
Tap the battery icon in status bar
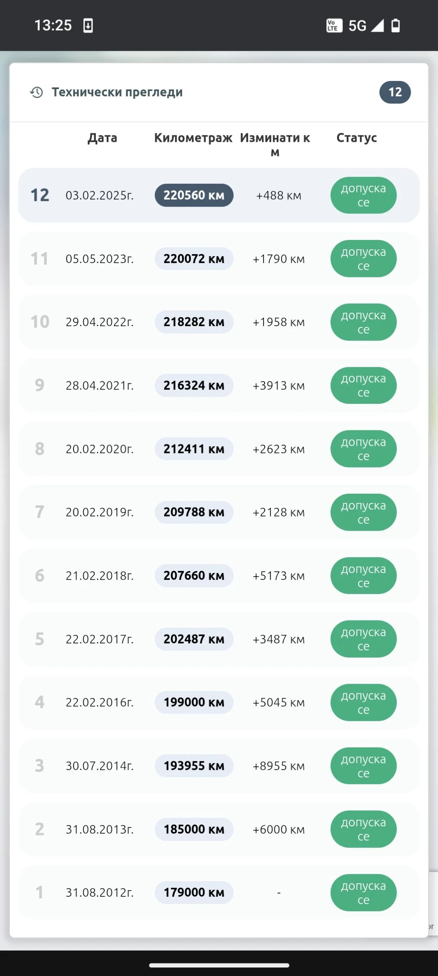click(395, 26)
